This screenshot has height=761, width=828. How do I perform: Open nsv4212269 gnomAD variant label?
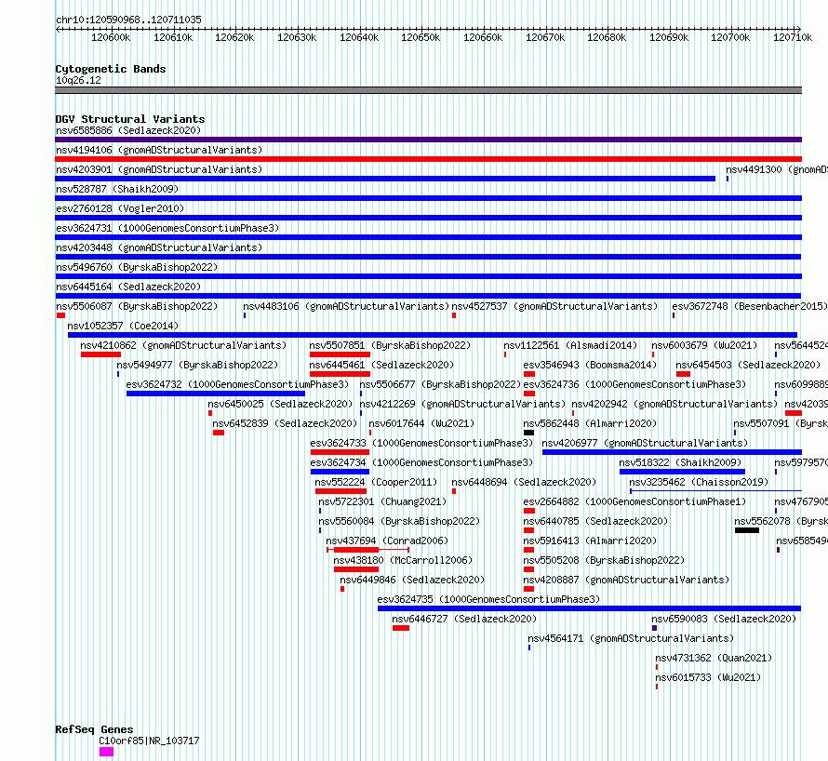click(x=462, y=404)
